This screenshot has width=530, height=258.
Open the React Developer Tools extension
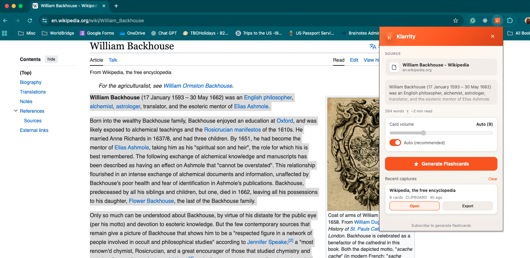tap(485, 21)
